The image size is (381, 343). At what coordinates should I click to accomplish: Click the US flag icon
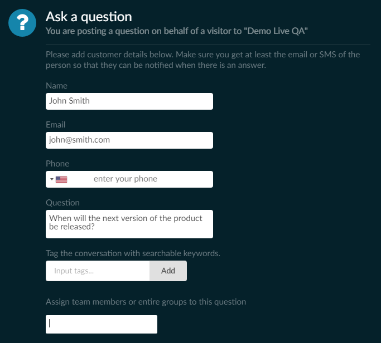61,179
